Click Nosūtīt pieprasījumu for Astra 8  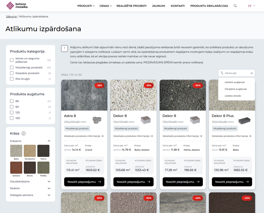[x=84, y=182]
